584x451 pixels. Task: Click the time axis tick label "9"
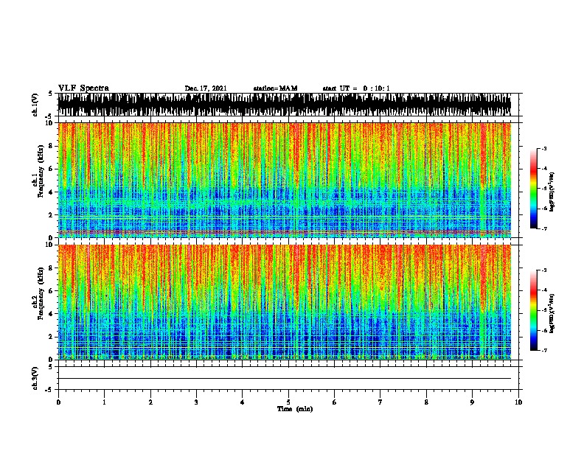pos(472,402)
